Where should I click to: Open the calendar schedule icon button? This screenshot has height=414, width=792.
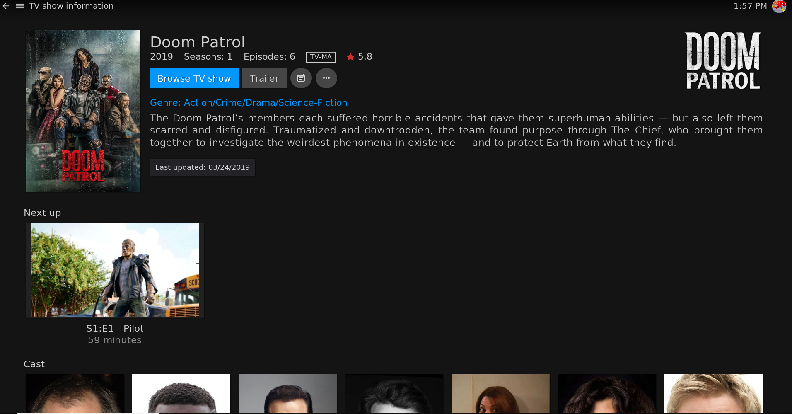[x=301, y=78]
